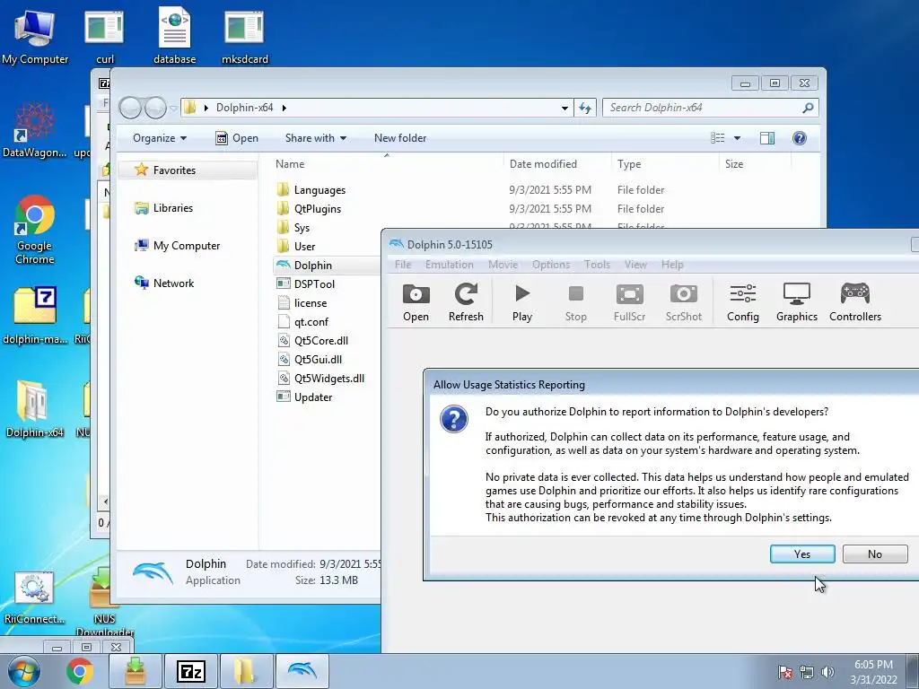Click the Open button in Explorer toolbar
This screenshot has width=919, height=689.
[x=237, y=138]
